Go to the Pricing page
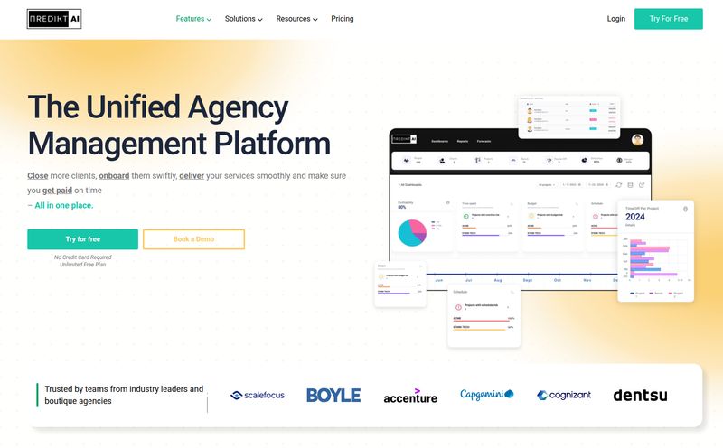The image size is (723, 448). (x=343, y=19)
